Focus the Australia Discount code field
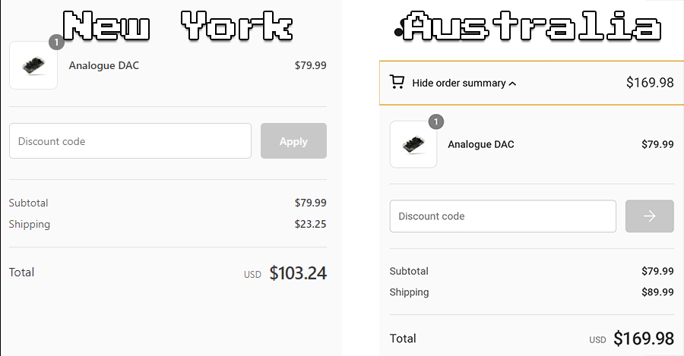Screen dimensions: 684x356 503,216
